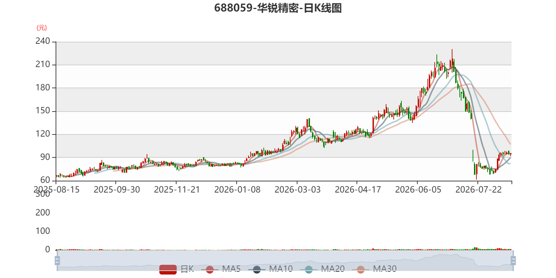The image size is (556, 278).
Task: Click the 210 price axis label
Action: [x=43, y=64]
